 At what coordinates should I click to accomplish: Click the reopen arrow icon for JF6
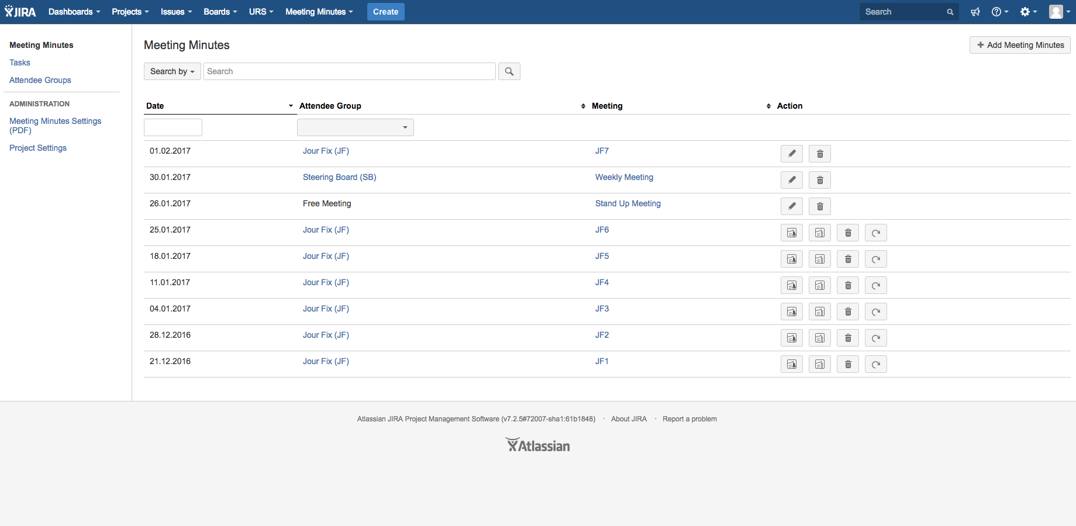[x=876, y=233]
